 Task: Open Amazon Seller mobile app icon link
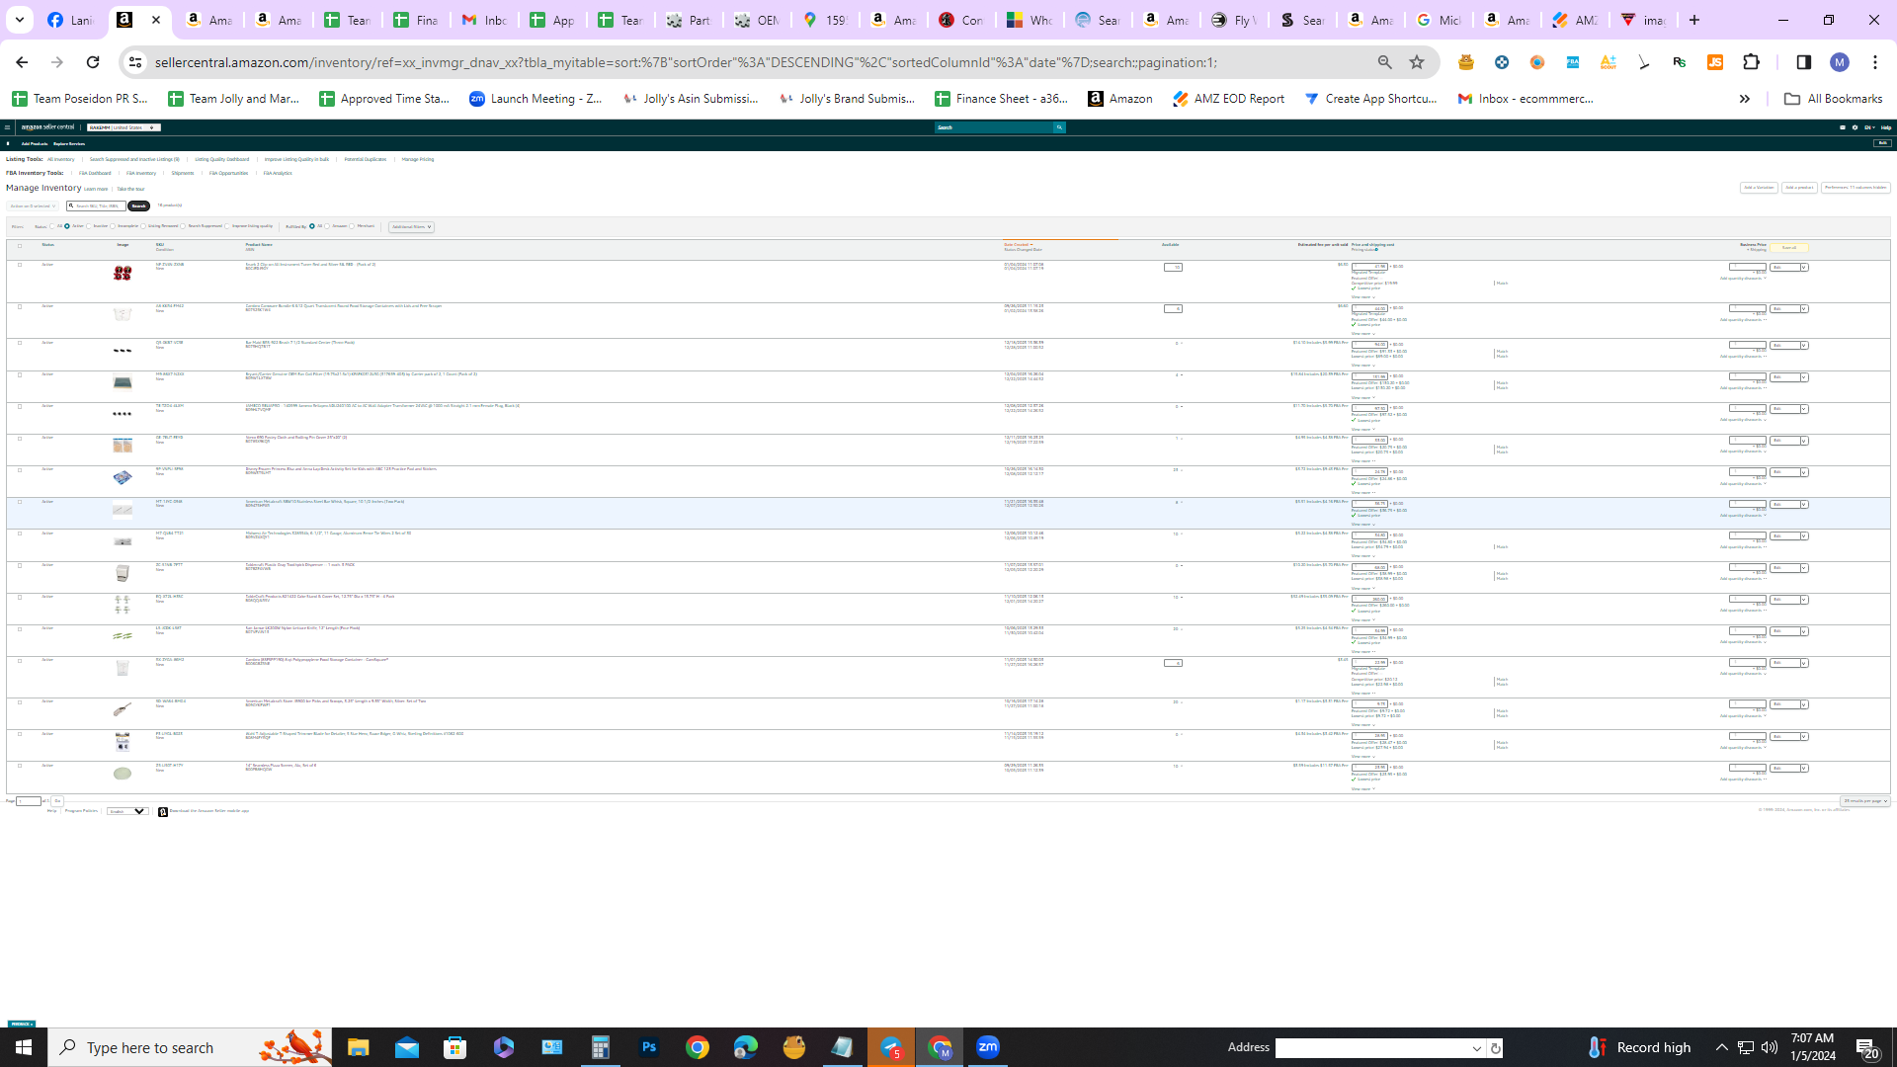coord(163,812)
